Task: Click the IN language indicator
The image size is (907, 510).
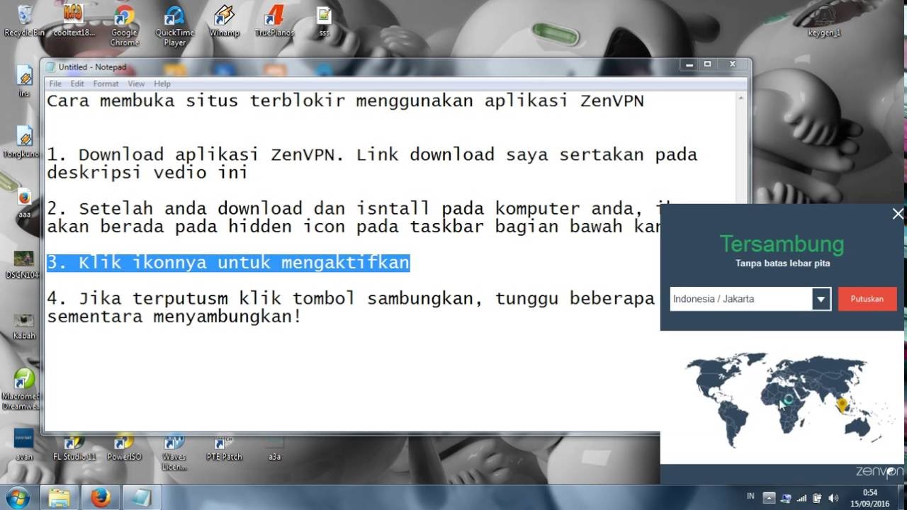Action: [x=750, y=496]
